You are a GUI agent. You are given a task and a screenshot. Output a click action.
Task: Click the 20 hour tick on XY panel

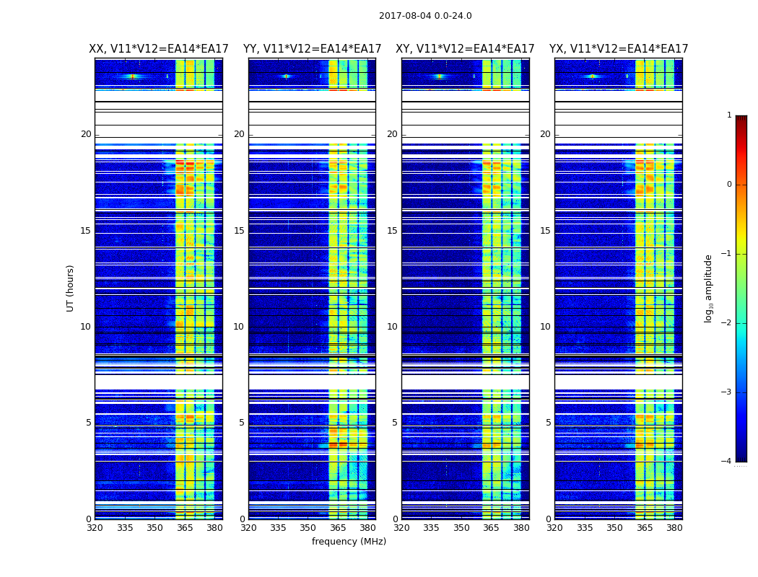tap(392, 134)
